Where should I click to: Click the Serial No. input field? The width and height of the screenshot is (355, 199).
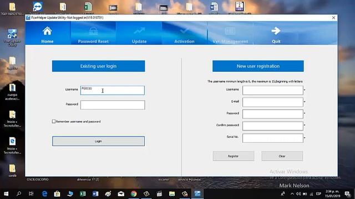tap(273, 138)
